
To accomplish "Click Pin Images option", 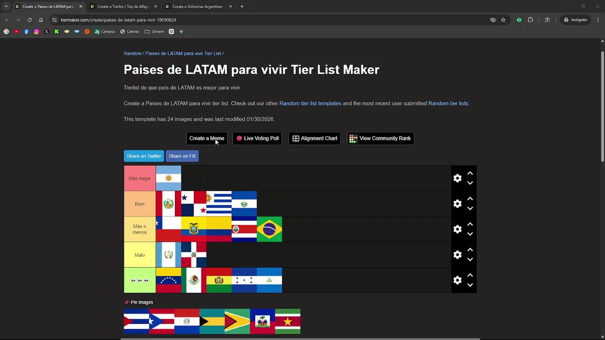I will [138, 302].
